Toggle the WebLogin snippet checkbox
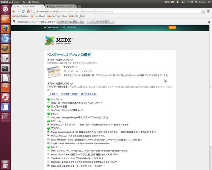This screenshot has height=170, width=212. click(x=48, y=166)
